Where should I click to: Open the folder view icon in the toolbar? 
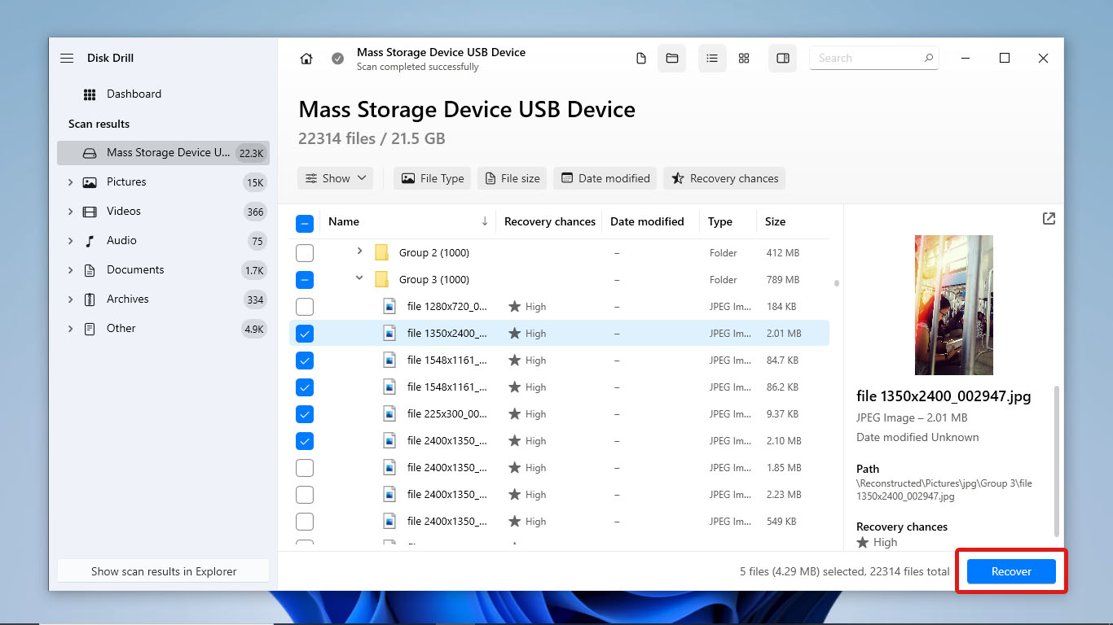tap(672, 58)
